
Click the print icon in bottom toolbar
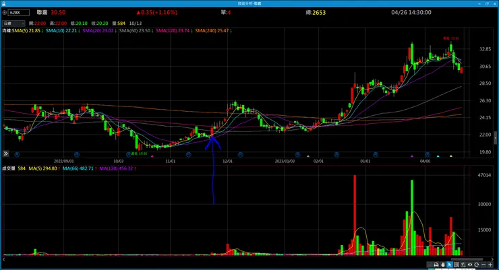436,265
